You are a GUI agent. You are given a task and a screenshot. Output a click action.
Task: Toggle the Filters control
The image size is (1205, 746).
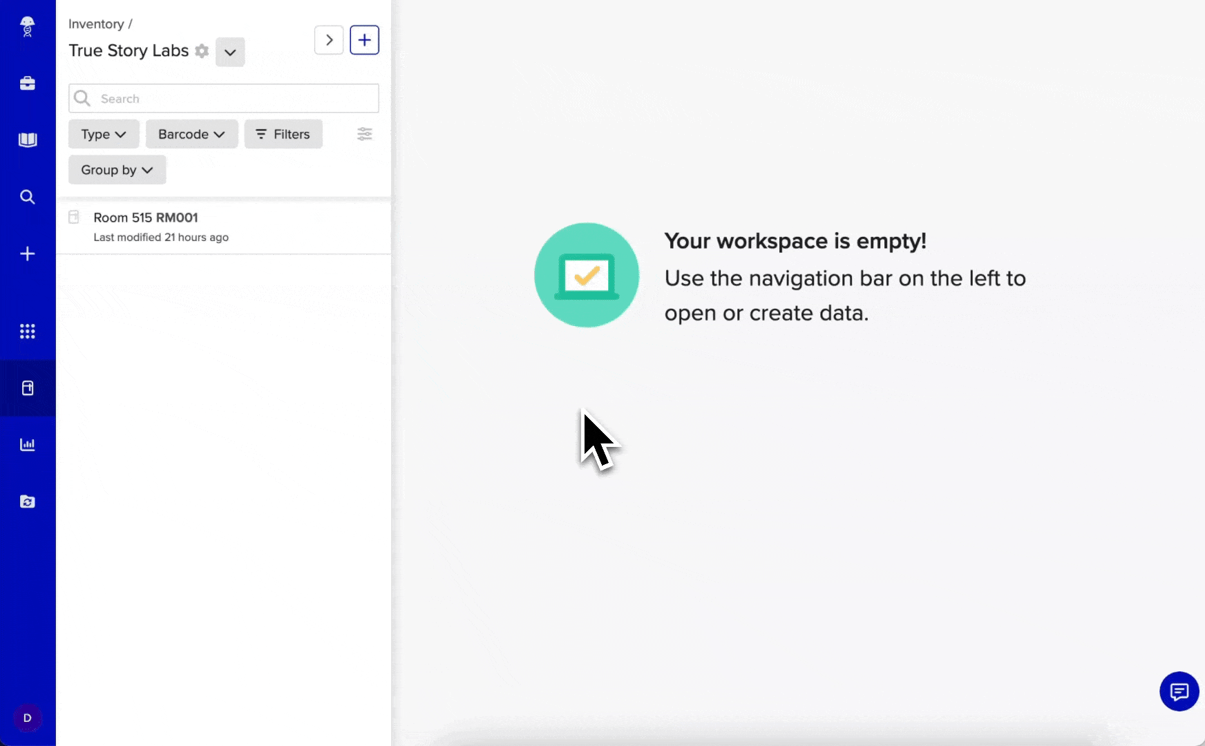coord(283,134)
